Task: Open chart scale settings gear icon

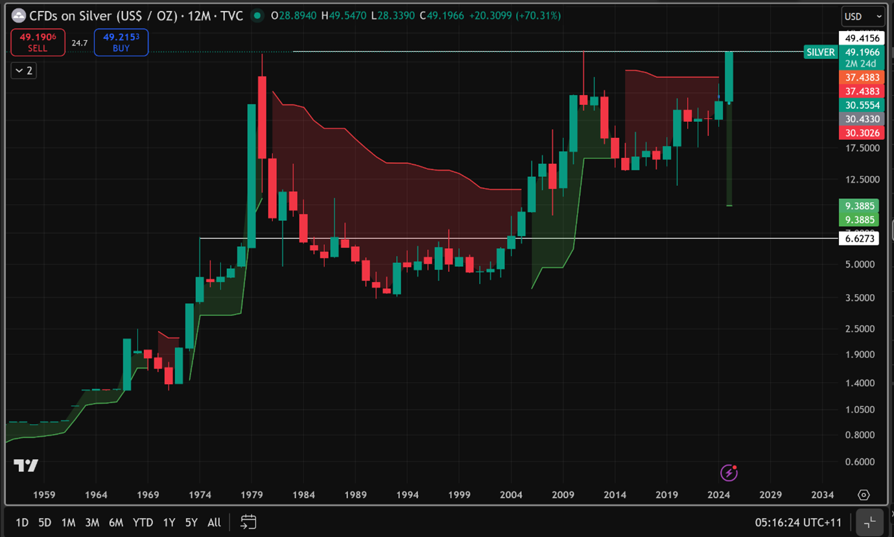Action: (864, 495)
